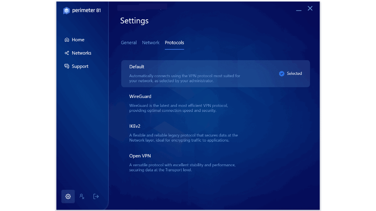The height and width of the screenshot is (211, 376).
Task: Click the Home house icon
Action: pos(67,40)
